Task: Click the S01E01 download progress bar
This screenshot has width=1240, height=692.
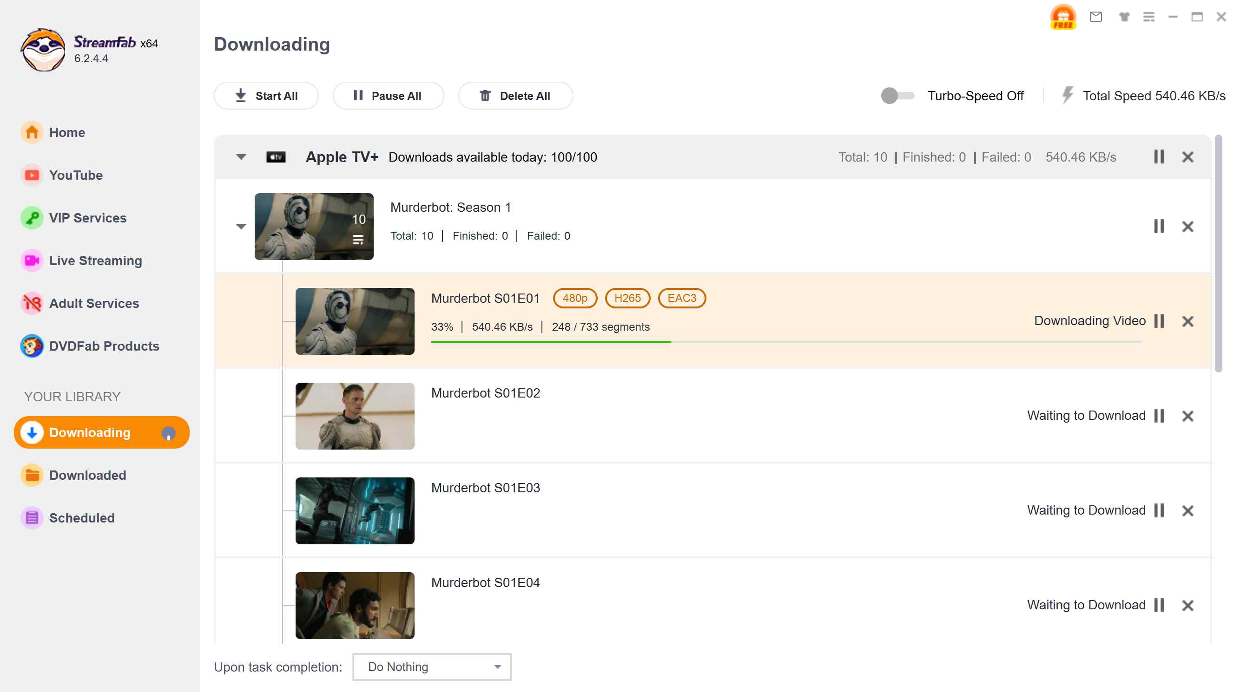Action: coord(785,341)
